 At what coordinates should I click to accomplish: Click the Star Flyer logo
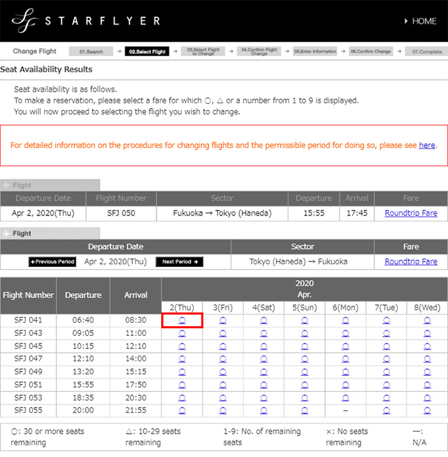click(x=86, y=21)
